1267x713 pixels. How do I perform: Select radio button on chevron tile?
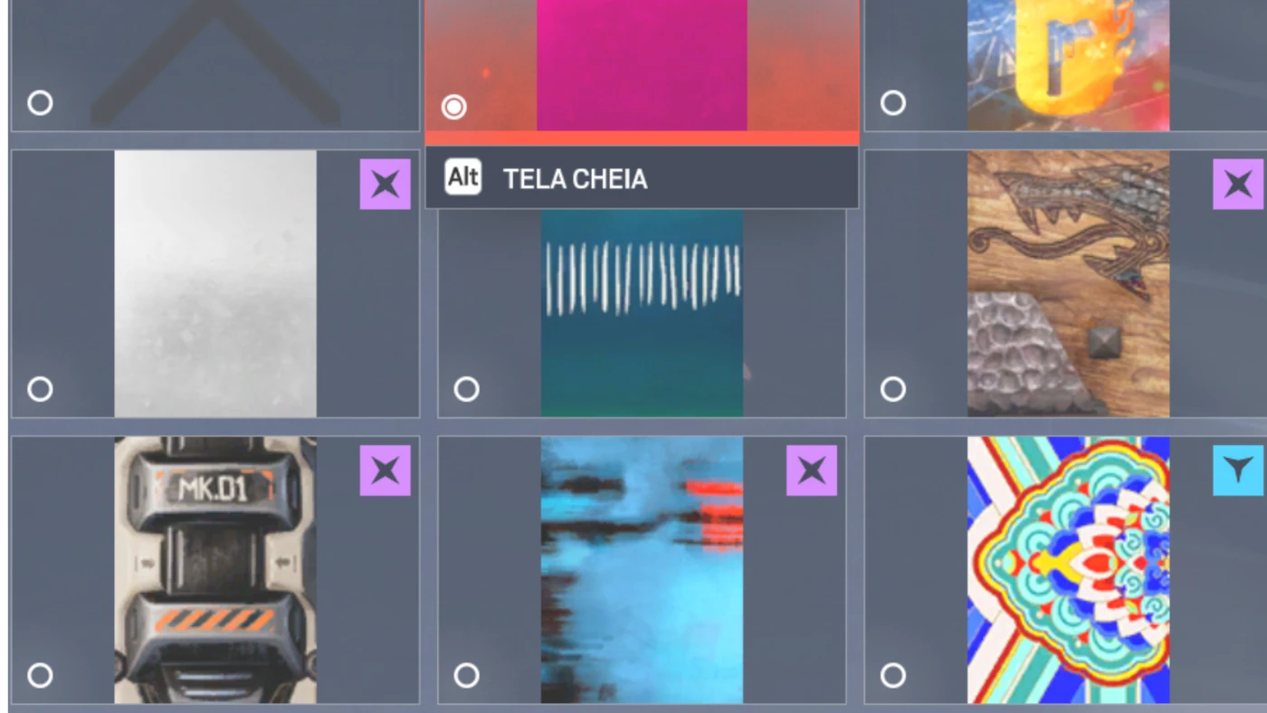pos(40,102)
